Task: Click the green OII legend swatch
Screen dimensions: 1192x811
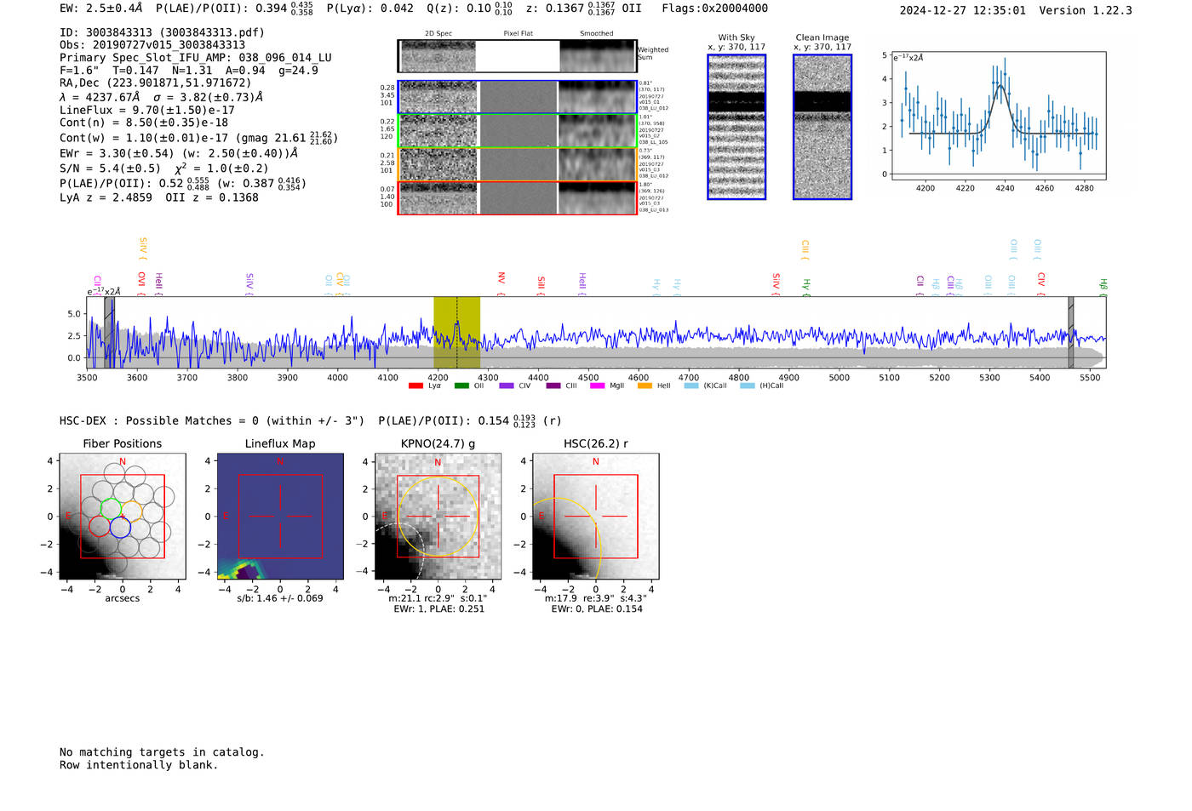Action: pos(461,386)
